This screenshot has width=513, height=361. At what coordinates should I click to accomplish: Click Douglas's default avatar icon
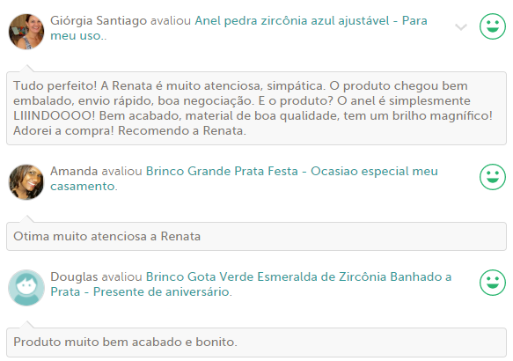[26, 288]
